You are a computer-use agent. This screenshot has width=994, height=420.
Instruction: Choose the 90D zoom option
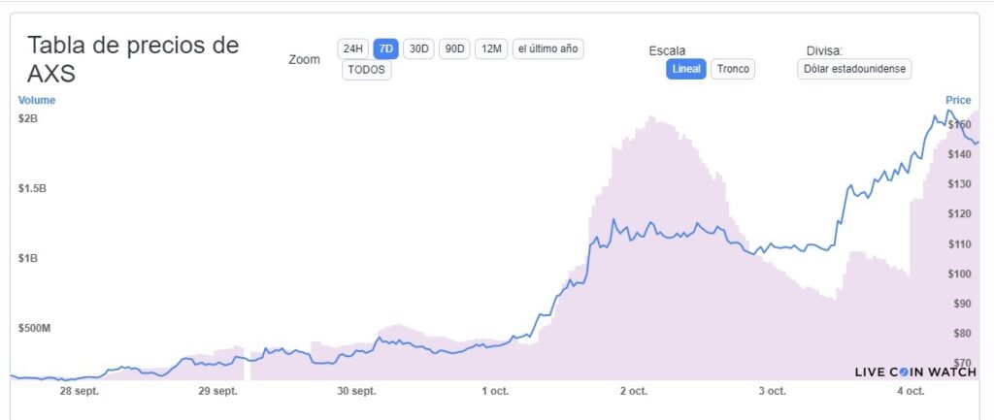[454, 48]
